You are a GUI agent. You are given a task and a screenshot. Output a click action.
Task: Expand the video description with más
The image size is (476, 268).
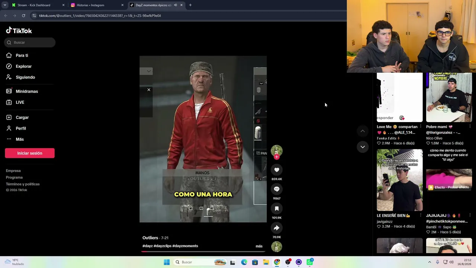(x=259, y=246)
